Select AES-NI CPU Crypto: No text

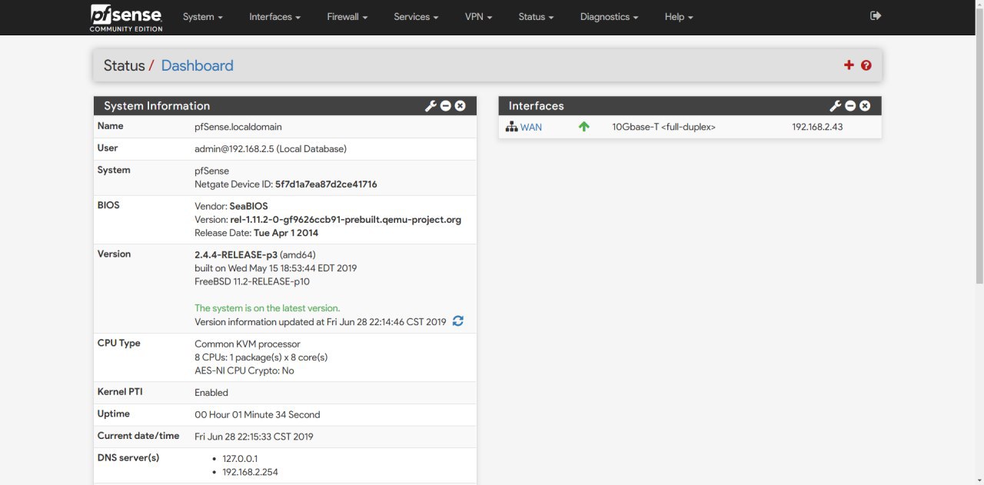[244, 370]
